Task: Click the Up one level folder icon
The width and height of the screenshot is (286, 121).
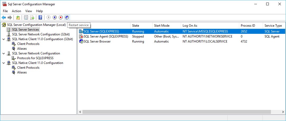Action: pyautogui.click(x=18, y=17)
